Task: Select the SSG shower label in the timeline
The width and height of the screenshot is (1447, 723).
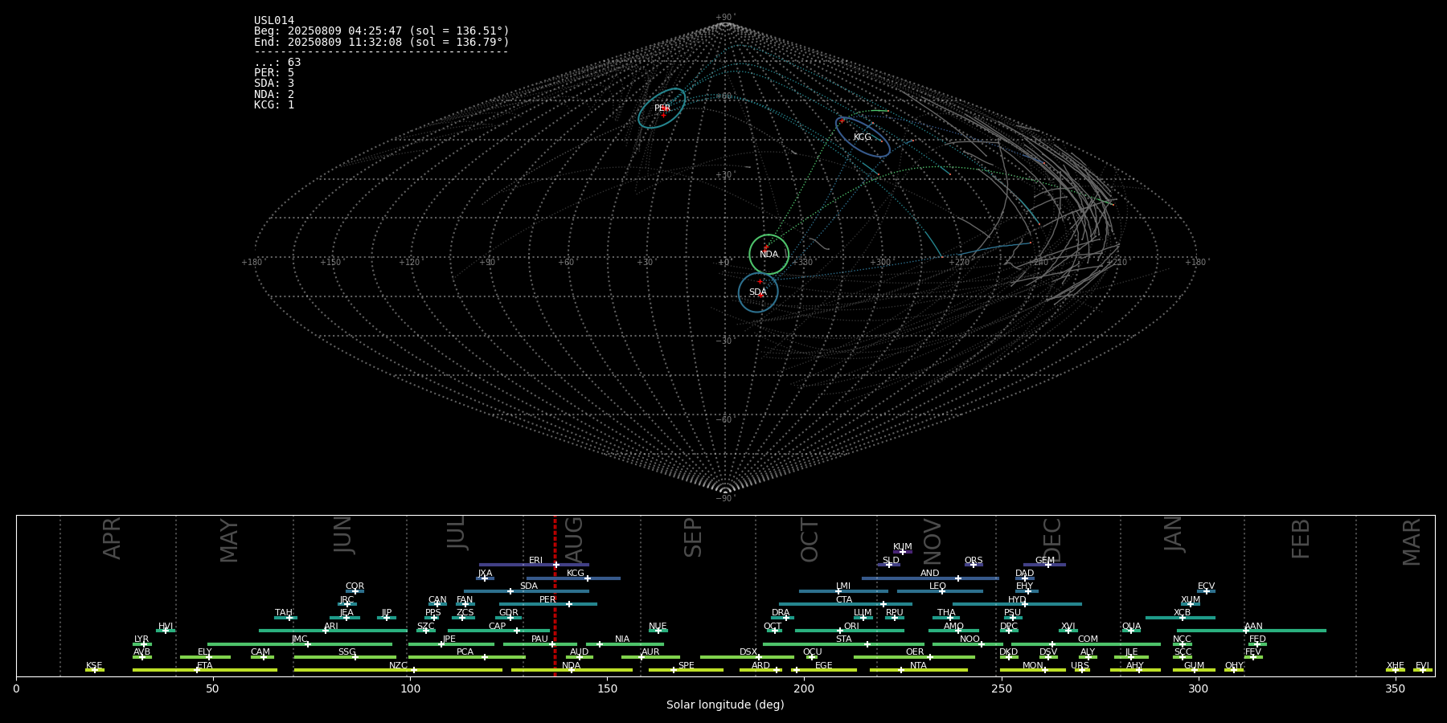Action: (x=346, y=652)
